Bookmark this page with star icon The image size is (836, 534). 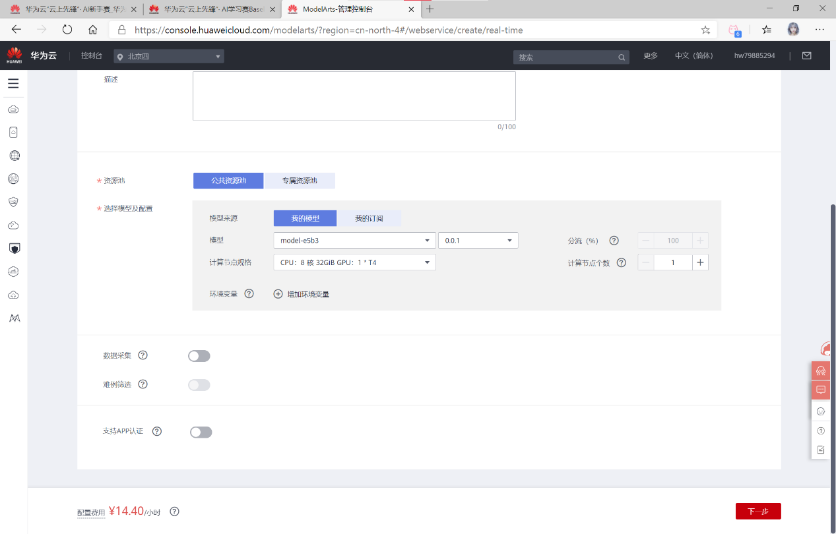[705, 30]
